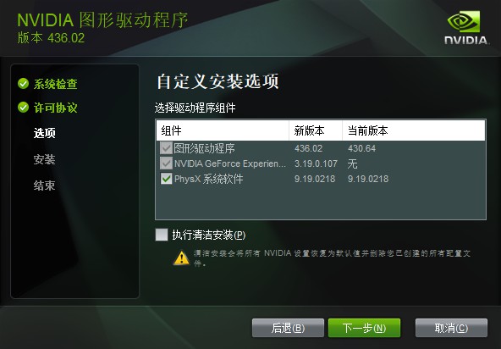
Task: Click green checkmark beside 系统检查
Action: (24, 84)
